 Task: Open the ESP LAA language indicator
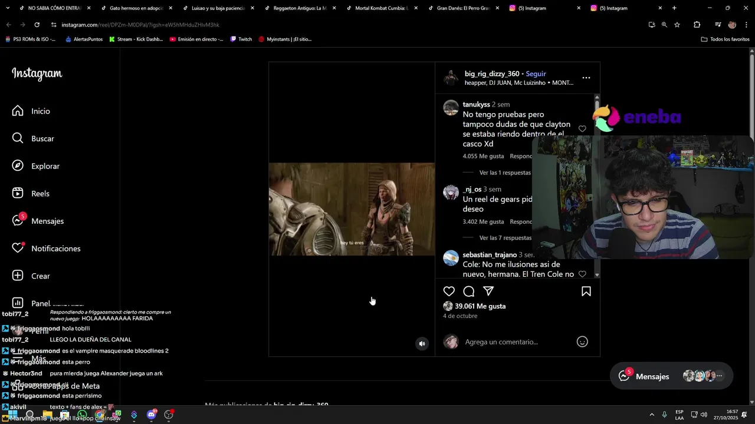[679, 415]
